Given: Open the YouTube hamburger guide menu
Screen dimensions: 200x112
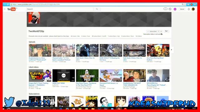Looking at the screenshot, I should (5, 9).
